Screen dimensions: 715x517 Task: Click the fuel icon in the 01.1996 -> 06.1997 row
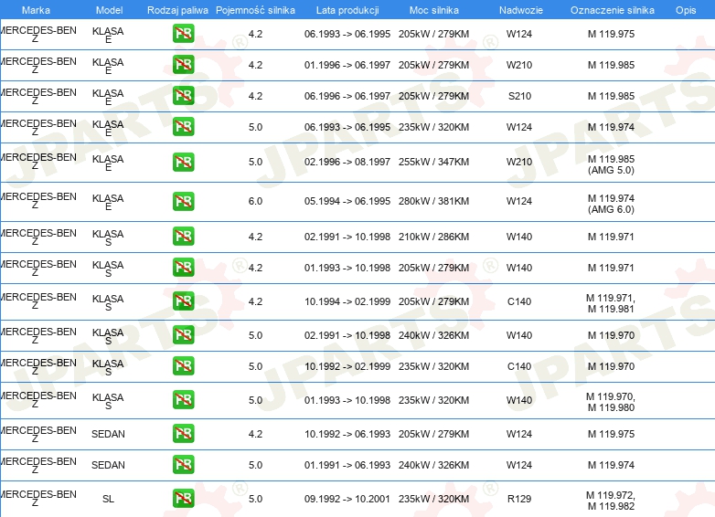tap(183, 64)
